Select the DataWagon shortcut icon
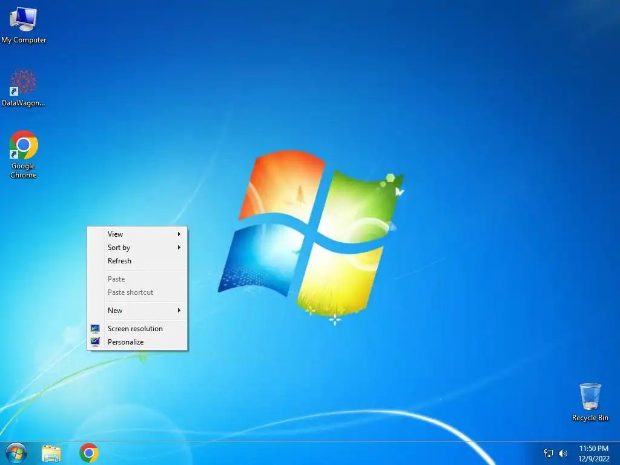 point(24,88)
